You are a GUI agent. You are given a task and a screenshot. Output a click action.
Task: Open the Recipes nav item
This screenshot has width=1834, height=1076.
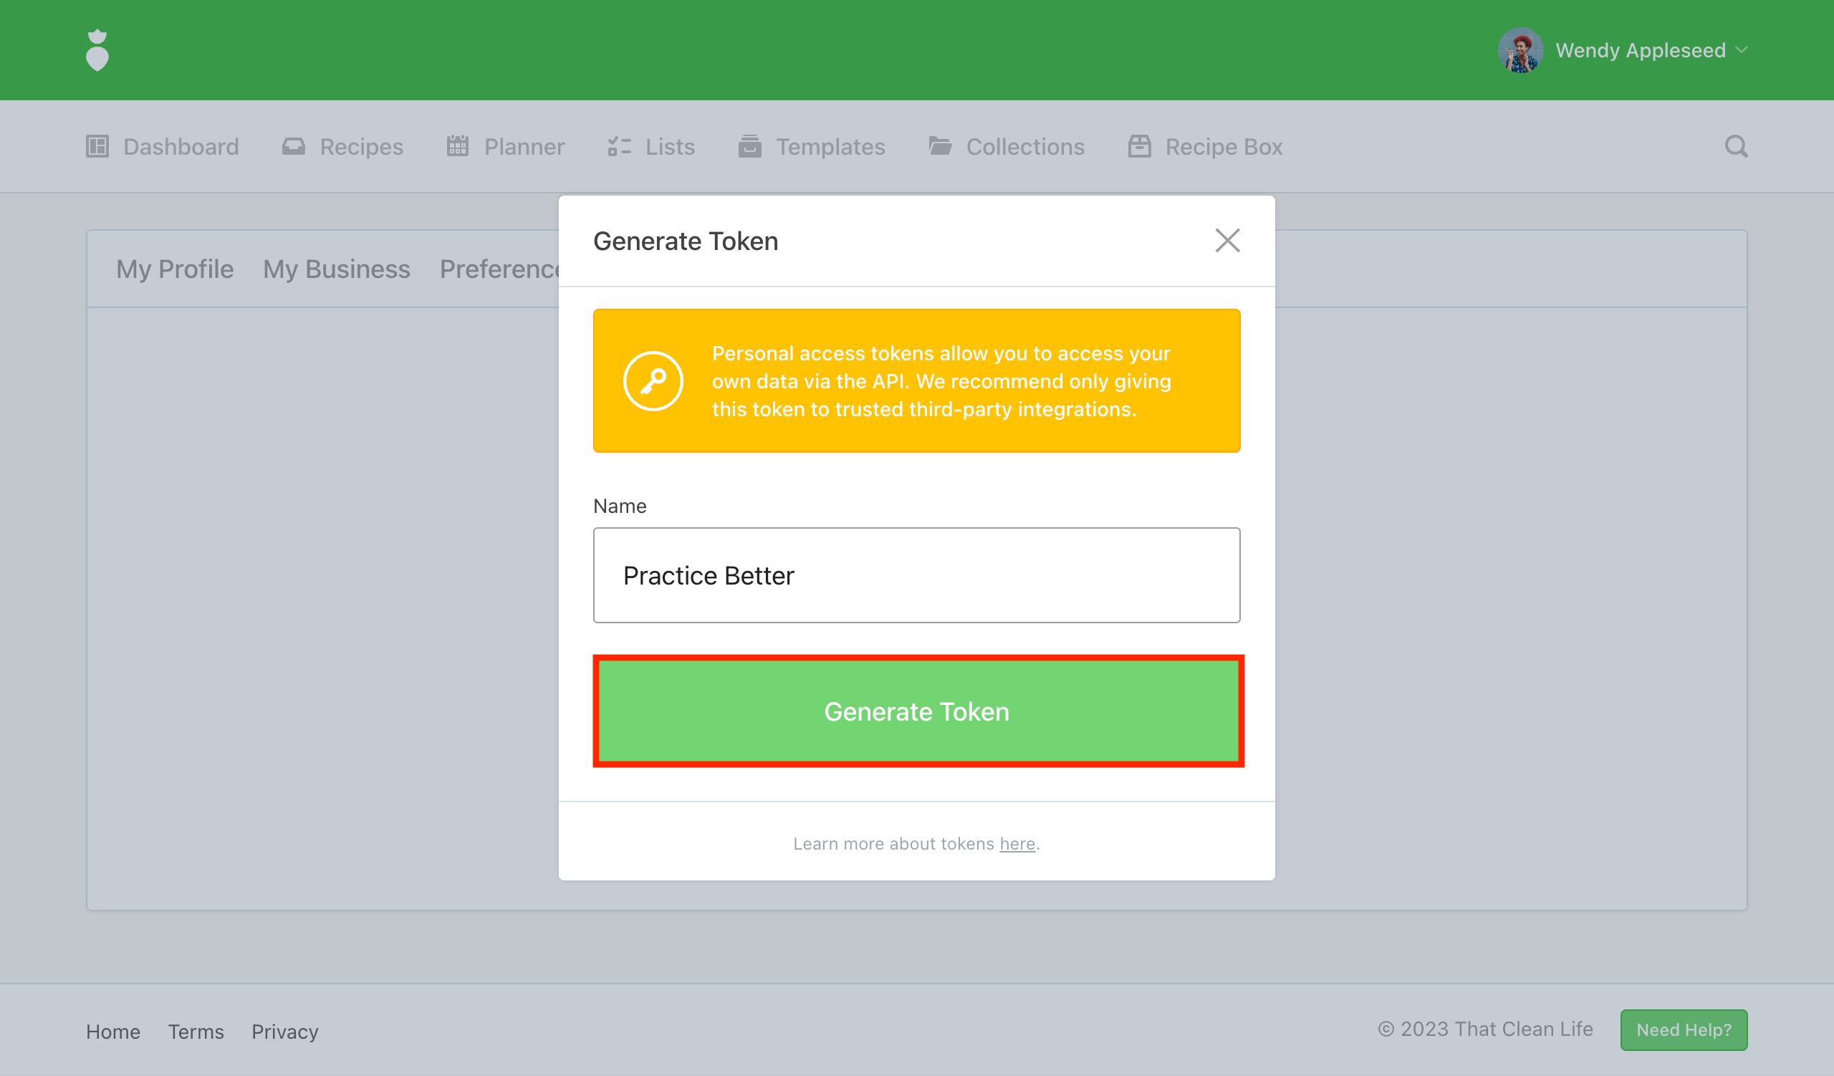click(x=342, y=147)
